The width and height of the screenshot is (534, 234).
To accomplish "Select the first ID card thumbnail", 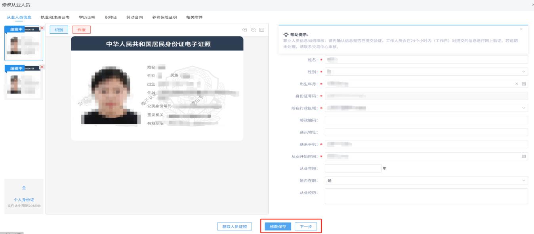I will [23, 44].
